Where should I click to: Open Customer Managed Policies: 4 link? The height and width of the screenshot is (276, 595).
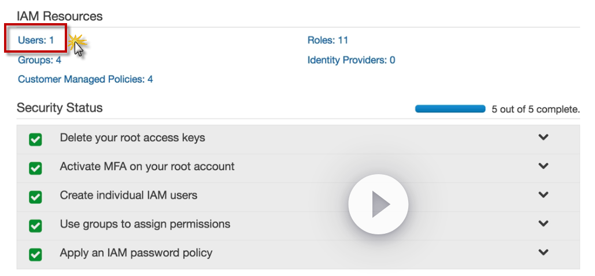[x=86, y=79]
